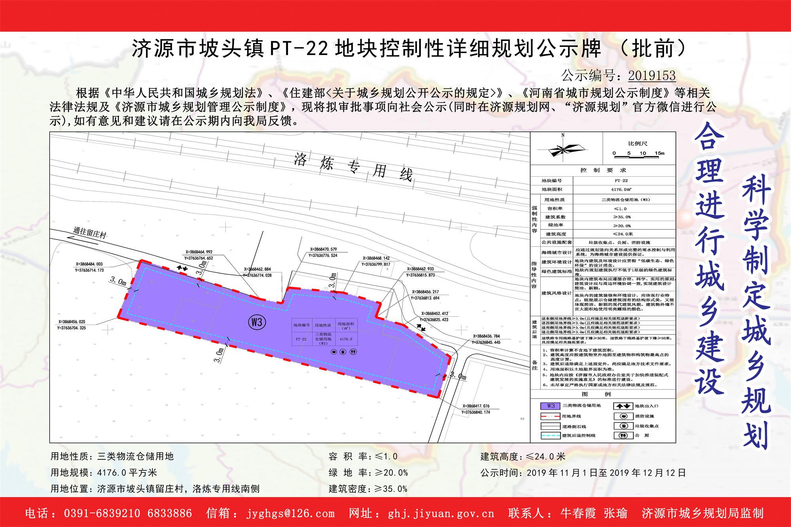Click the public toilet icon on the plot

point(353,351)
